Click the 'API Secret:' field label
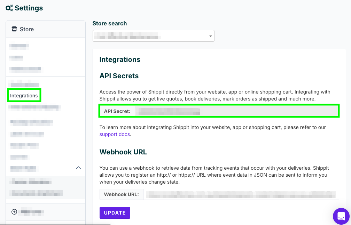Image resolution: width=351 pixels, height=225 pixels. tap(117, 111)
